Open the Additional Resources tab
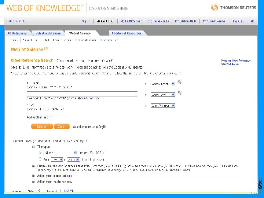 [126, 33]
